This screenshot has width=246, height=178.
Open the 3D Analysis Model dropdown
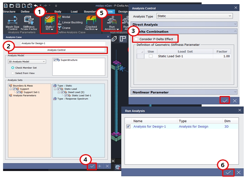(x=27, y=61)
